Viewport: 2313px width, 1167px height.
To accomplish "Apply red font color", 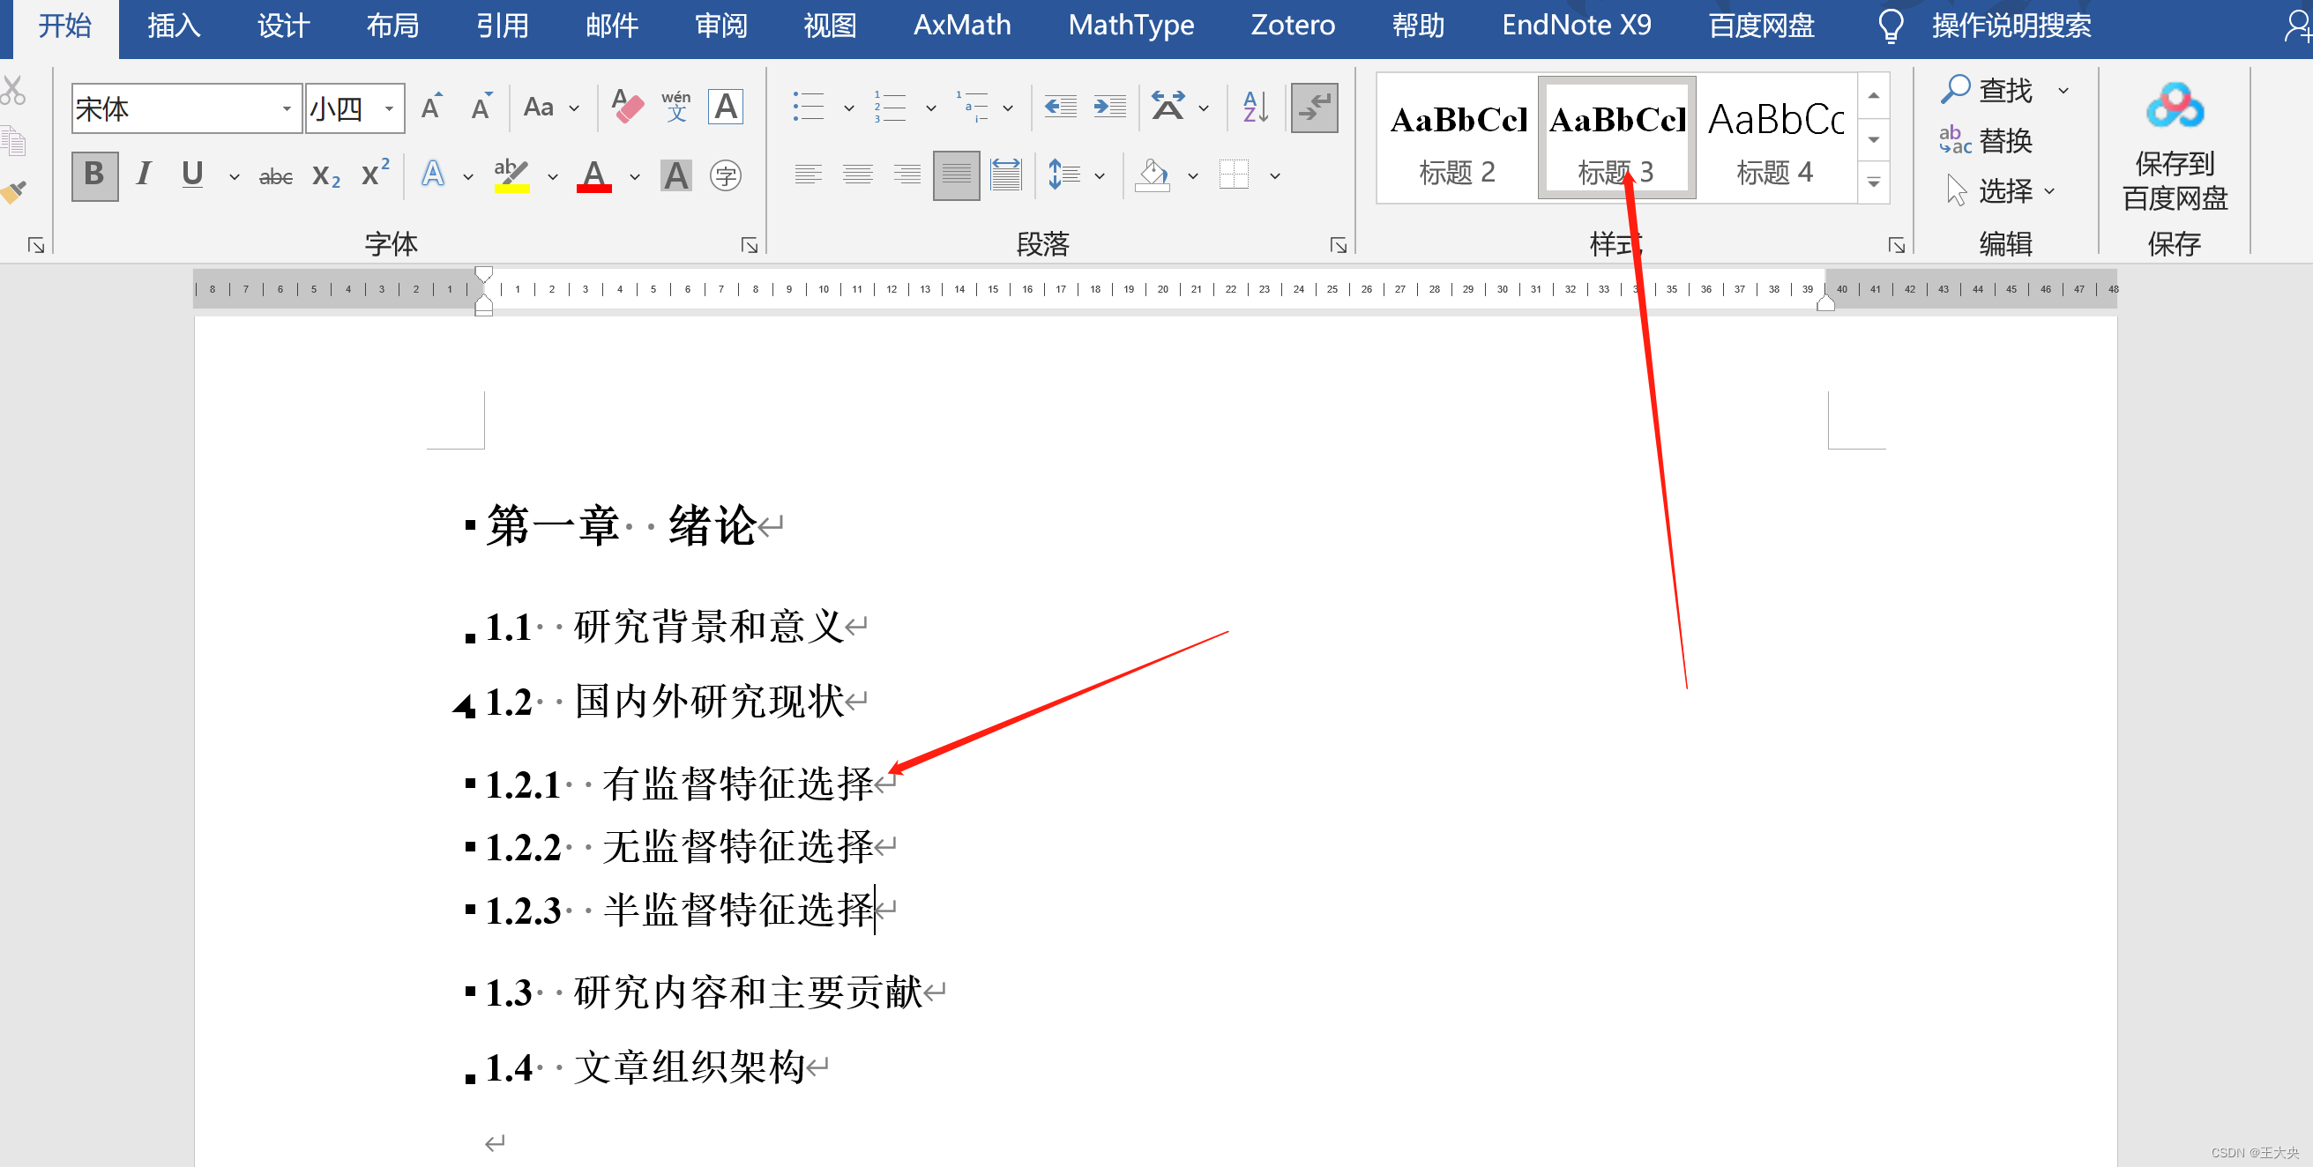I will [594, 175].
